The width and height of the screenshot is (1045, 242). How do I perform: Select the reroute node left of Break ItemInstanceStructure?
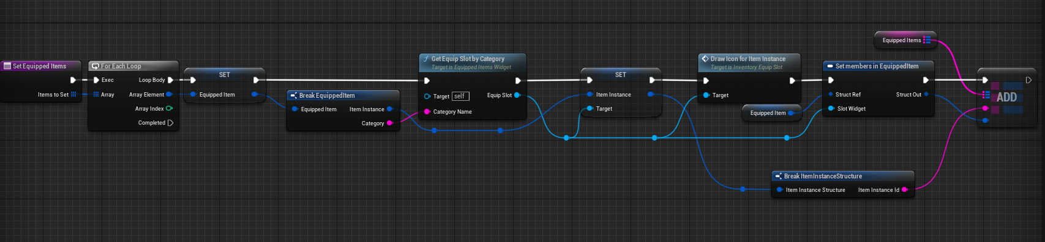point(743,189)
